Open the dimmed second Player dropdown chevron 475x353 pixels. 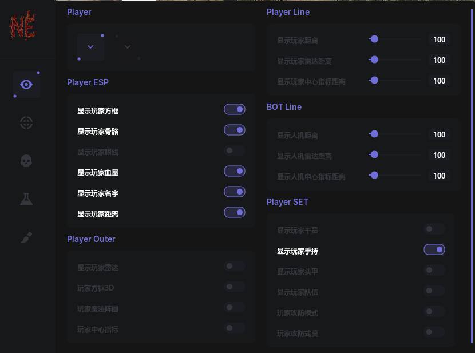click(127, 47)
